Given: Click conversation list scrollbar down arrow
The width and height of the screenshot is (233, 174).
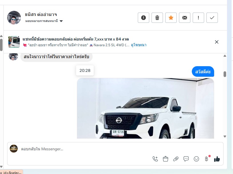Looking at the screenshot, I should [x=1, y=167].
